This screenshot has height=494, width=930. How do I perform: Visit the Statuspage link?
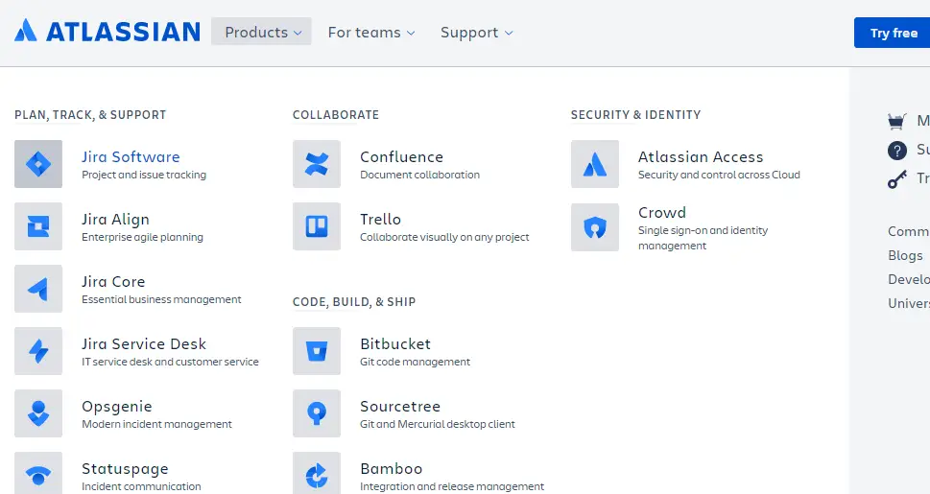point(125,469)
